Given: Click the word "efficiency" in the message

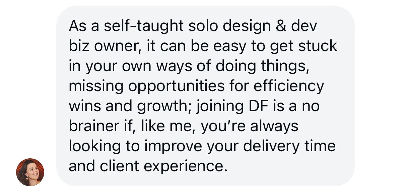Looking at the screenshot, I should [x=289, y=86].
